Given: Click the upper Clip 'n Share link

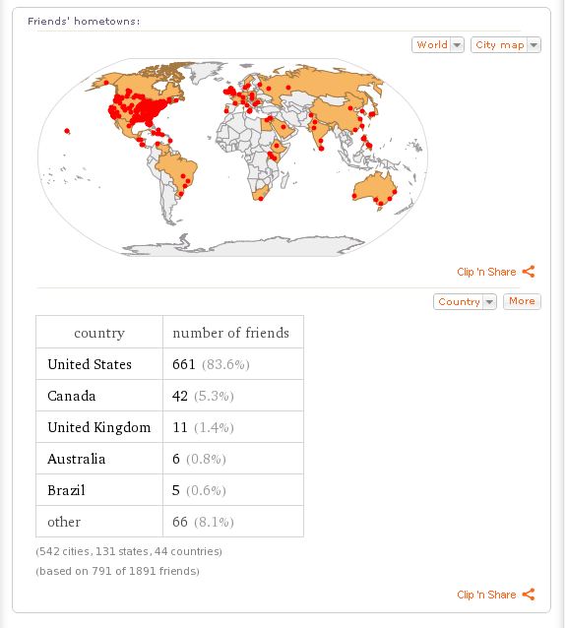Looking at the screenshot, I should tap(486, 272).
